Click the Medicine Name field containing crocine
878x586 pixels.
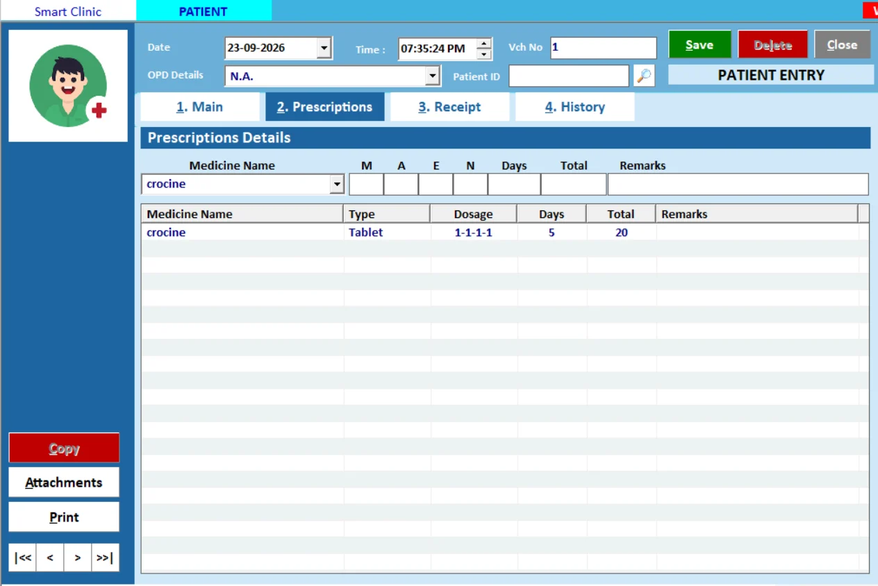(x=236, y=184)
